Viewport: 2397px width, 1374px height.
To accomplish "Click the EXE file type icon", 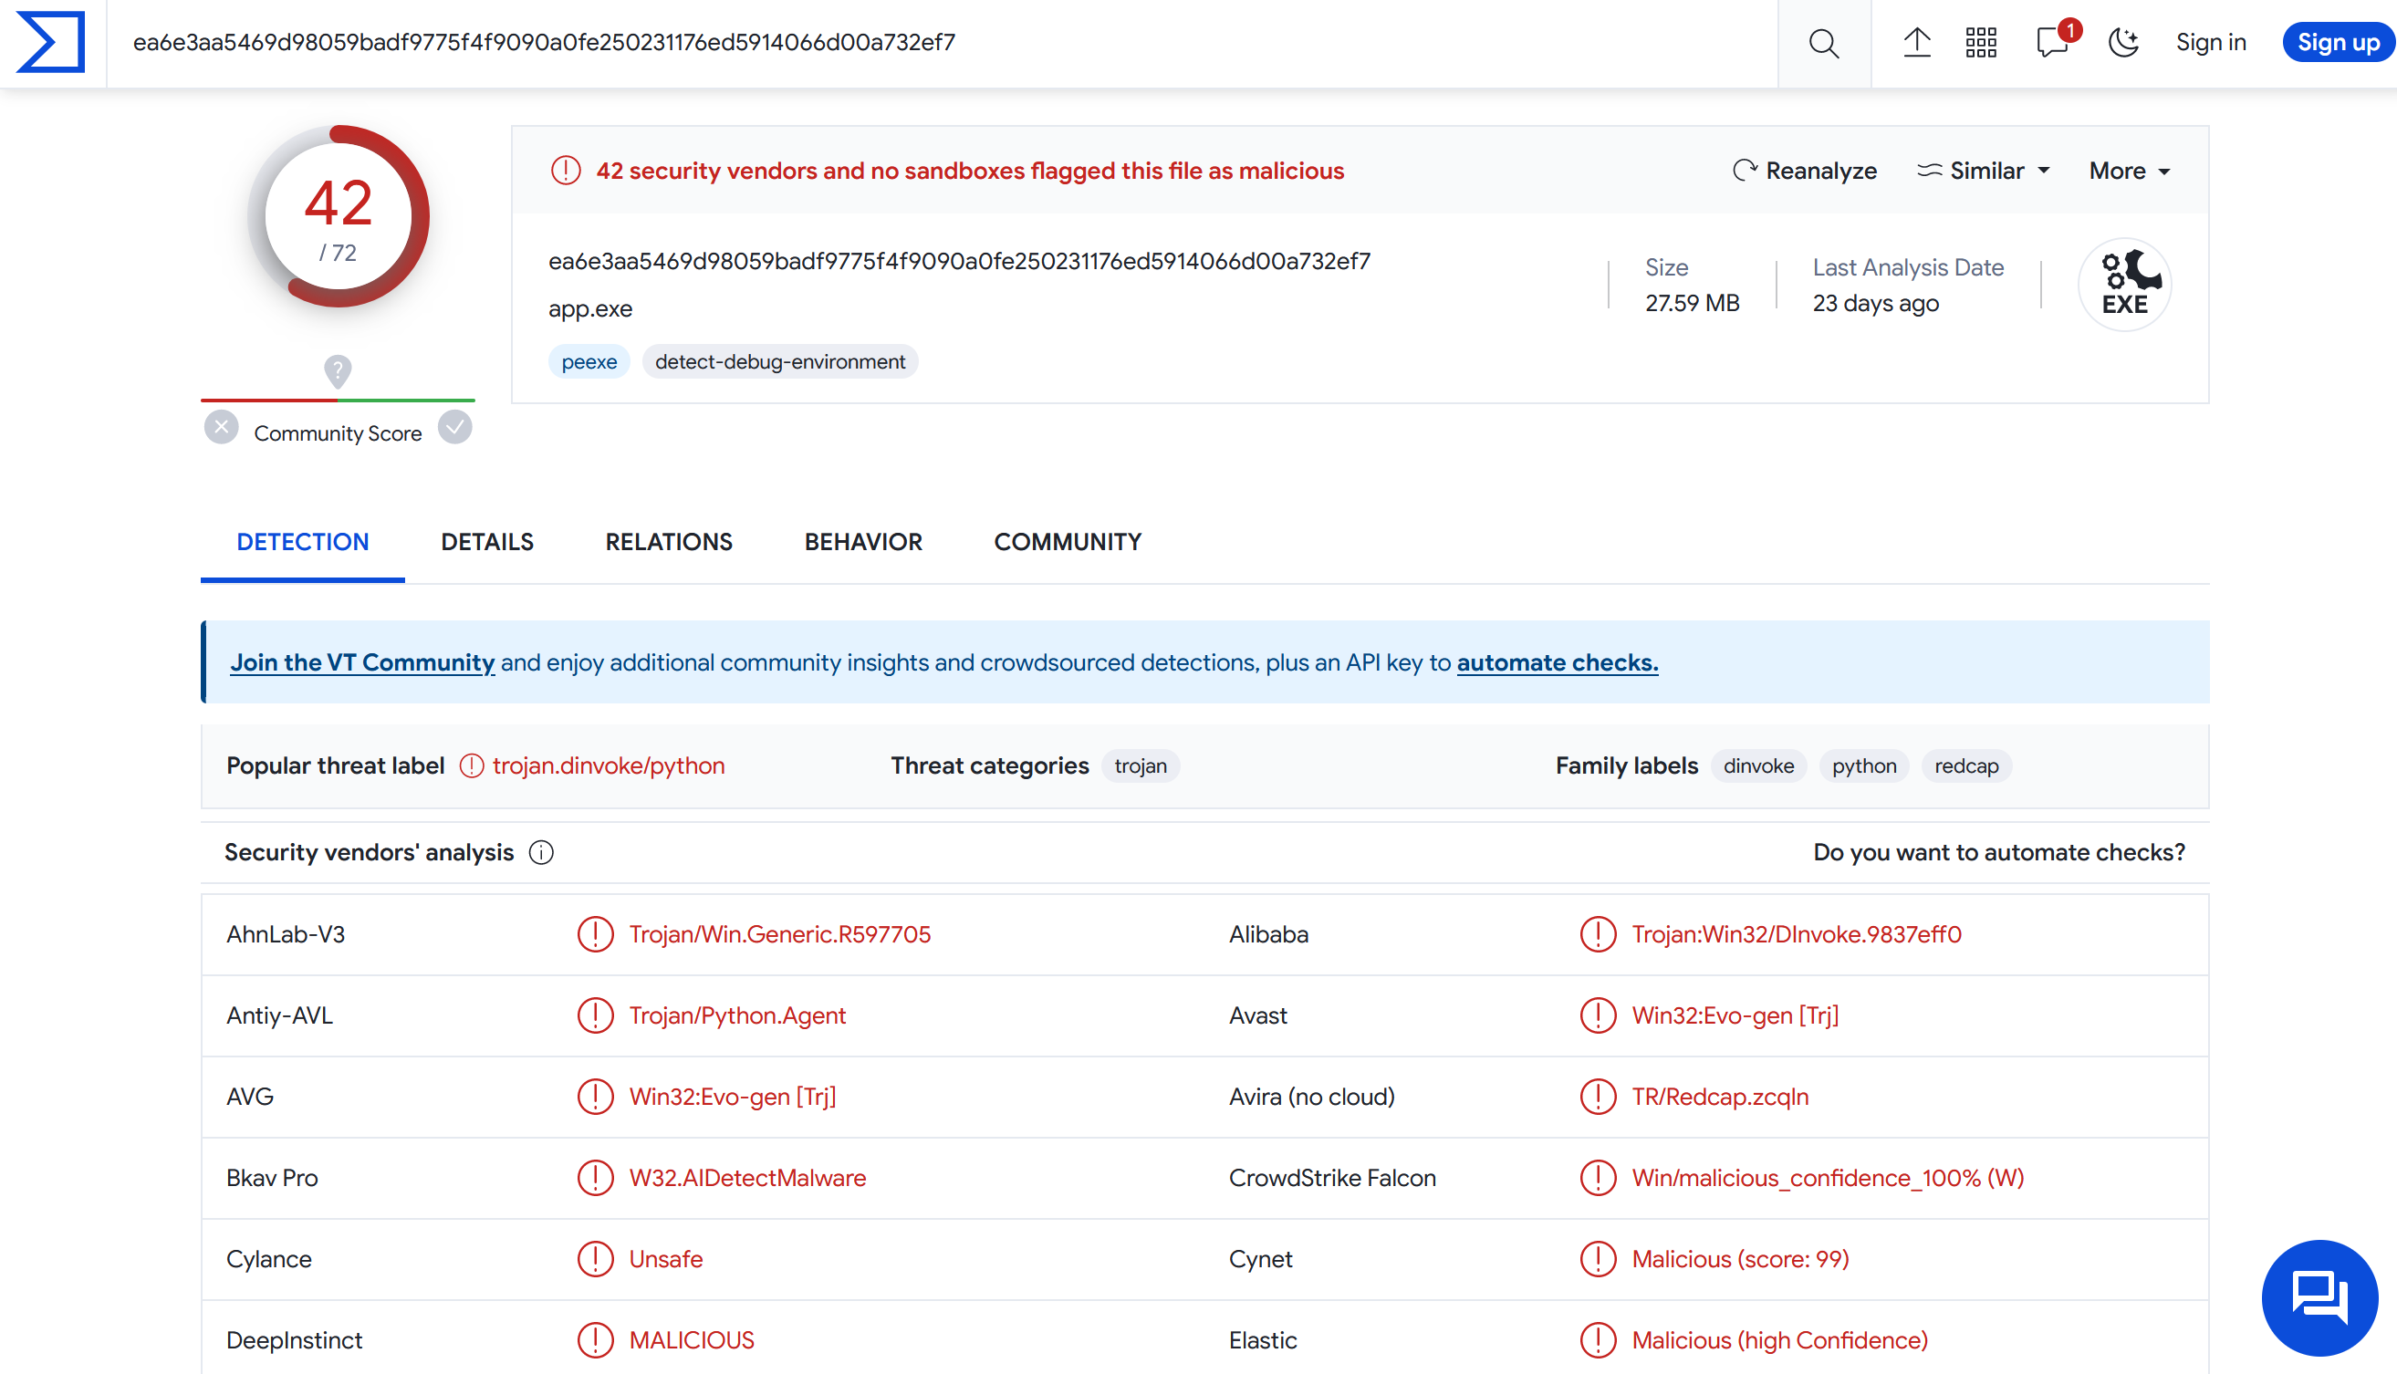I will coord(2124,284).
